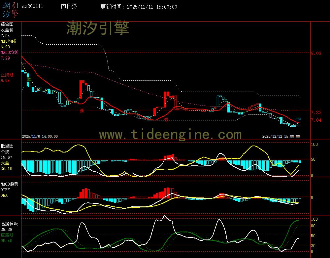The height and width of the screenshot is (258, 330).
Task: Open the www.tideengine.com watermark link
Action: (x=170, y=135)
